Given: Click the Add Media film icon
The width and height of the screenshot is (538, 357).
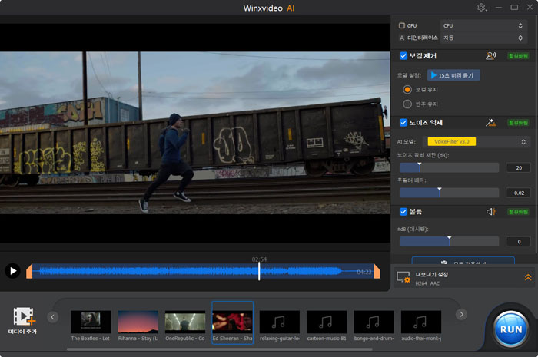Looking at the screenshot, I should coord(24,316).
